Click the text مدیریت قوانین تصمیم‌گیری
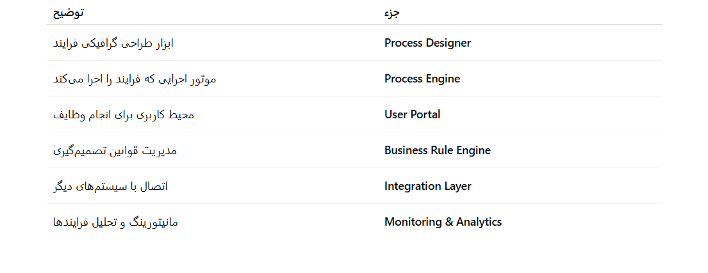This screenshot has width=708, height=273. 114,150
